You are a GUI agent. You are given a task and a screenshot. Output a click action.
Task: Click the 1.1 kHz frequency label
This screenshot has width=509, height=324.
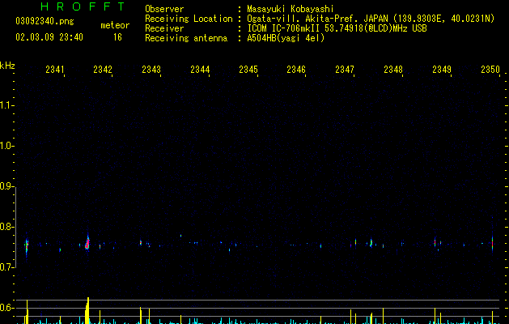6,105
